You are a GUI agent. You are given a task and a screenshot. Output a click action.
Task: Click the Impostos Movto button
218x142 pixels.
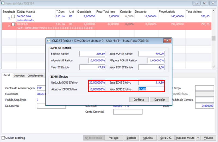(185, 138)
